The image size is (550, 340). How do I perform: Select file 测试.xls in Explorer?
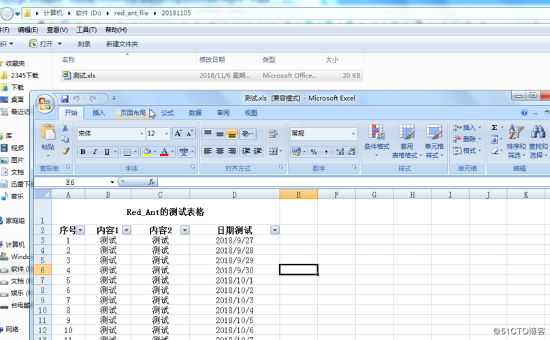(212, 75)
